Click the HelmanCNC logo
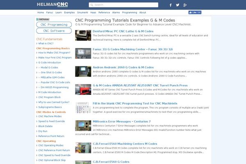The width and height of the screenshot is (246, 164). (52, 5)
